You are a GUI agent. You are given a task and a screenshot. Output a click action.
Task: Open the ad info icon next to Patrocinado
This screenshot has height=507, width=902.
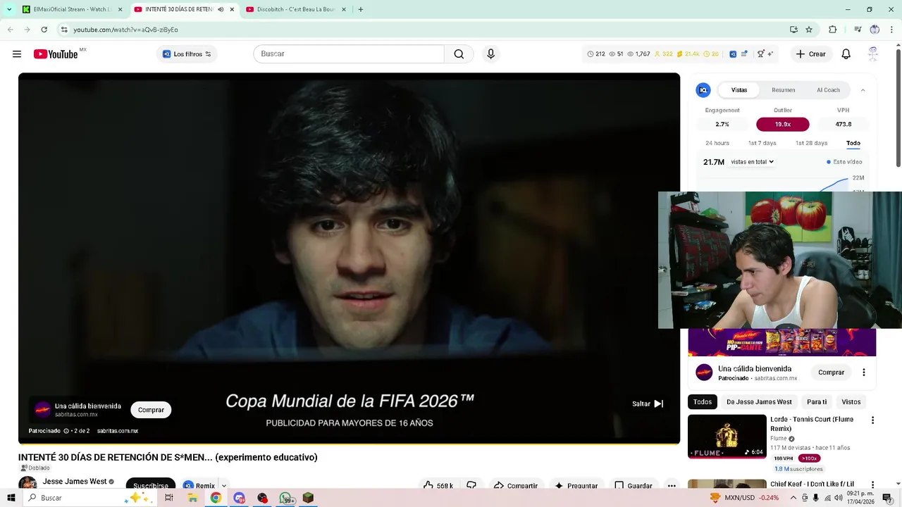point(66,431)
